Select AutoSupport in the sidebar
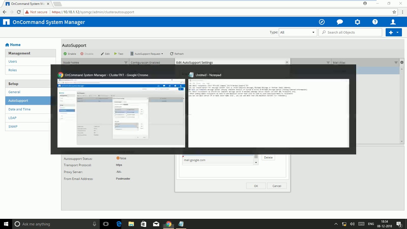The height and width of the screenshot is (229, 407). [x=28, y=101]
